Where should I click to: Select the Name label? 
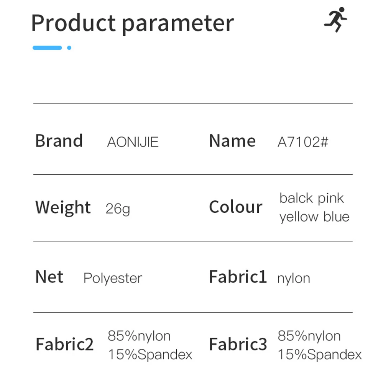click(232, 141)
